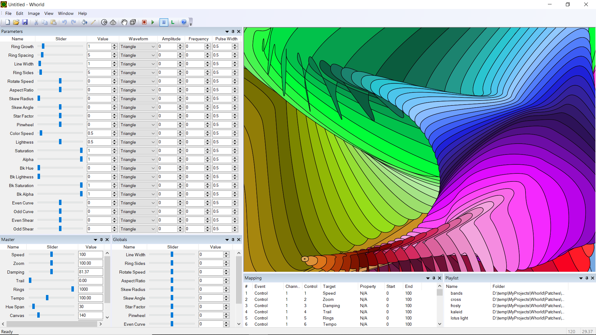Viewport: 596px width, 335px height.
Task: Click the Master Speed value field
Action: 90,255
